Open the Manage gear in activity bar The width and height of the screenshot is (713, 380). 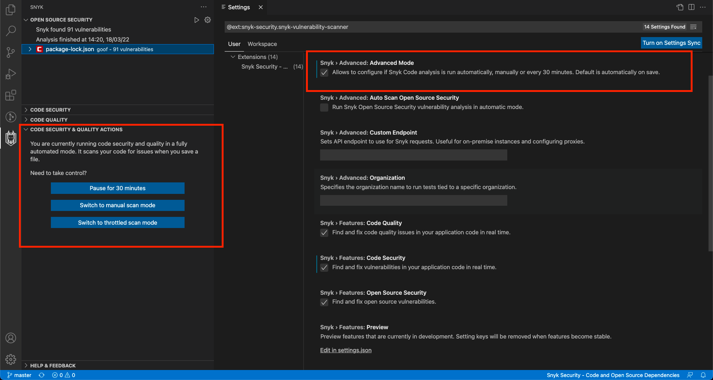tap(11, 359)
